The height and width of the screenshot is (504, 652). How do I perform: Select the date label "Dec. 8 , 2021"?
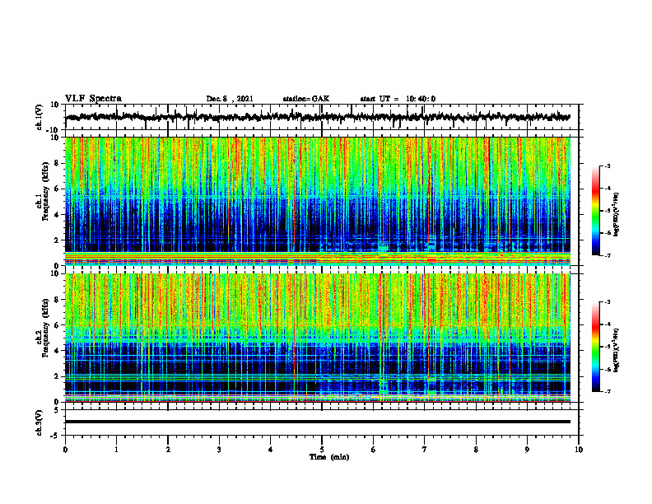(230, 99)
